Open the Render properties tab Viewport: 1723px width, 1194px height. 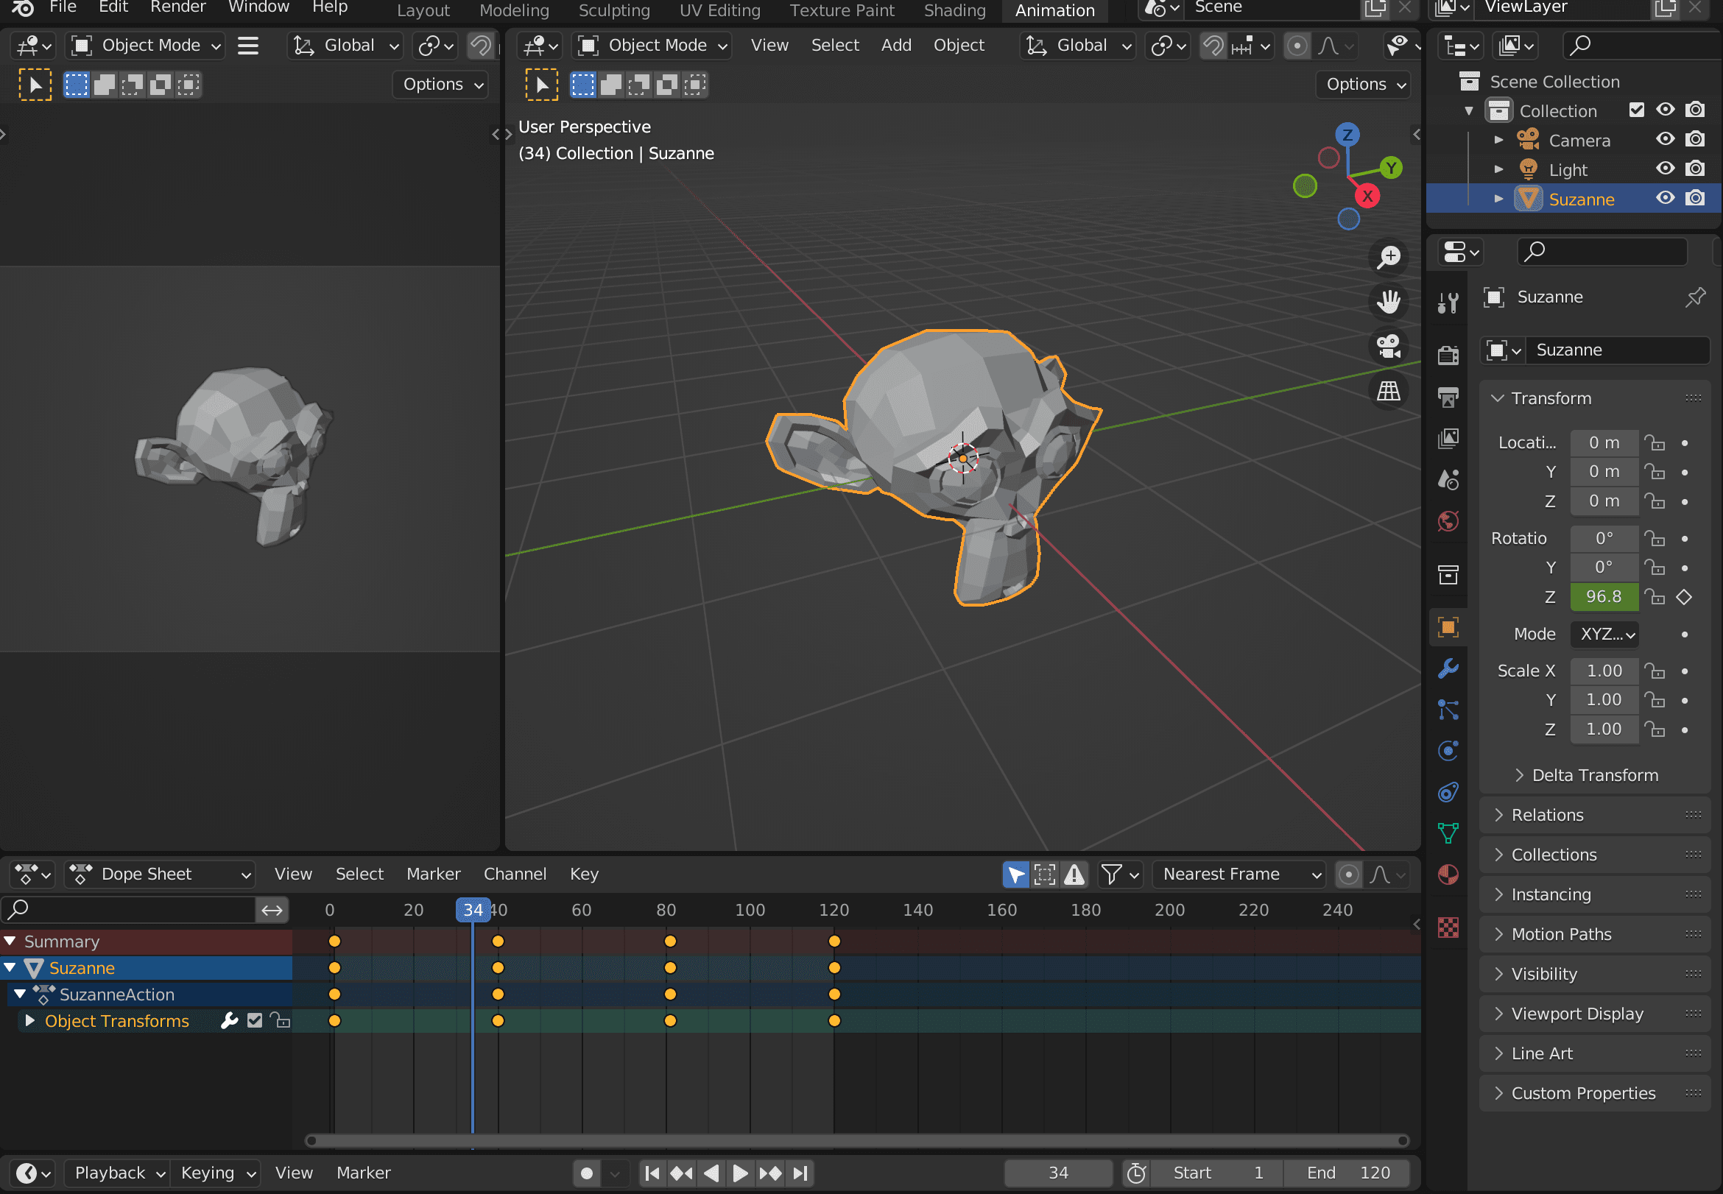coord(1448,355)
